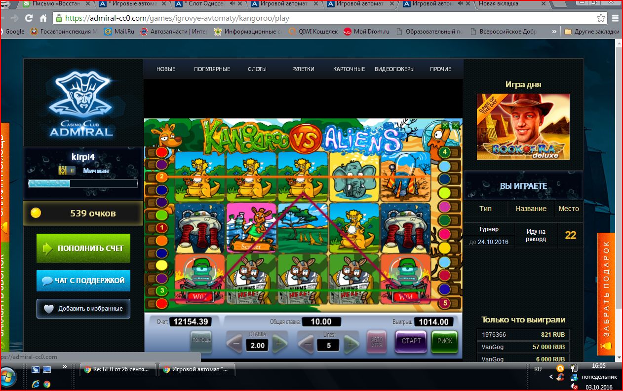Click winner entry 1976366 821 RUB
The image size is (623, 391).
(x=523, y=334)
